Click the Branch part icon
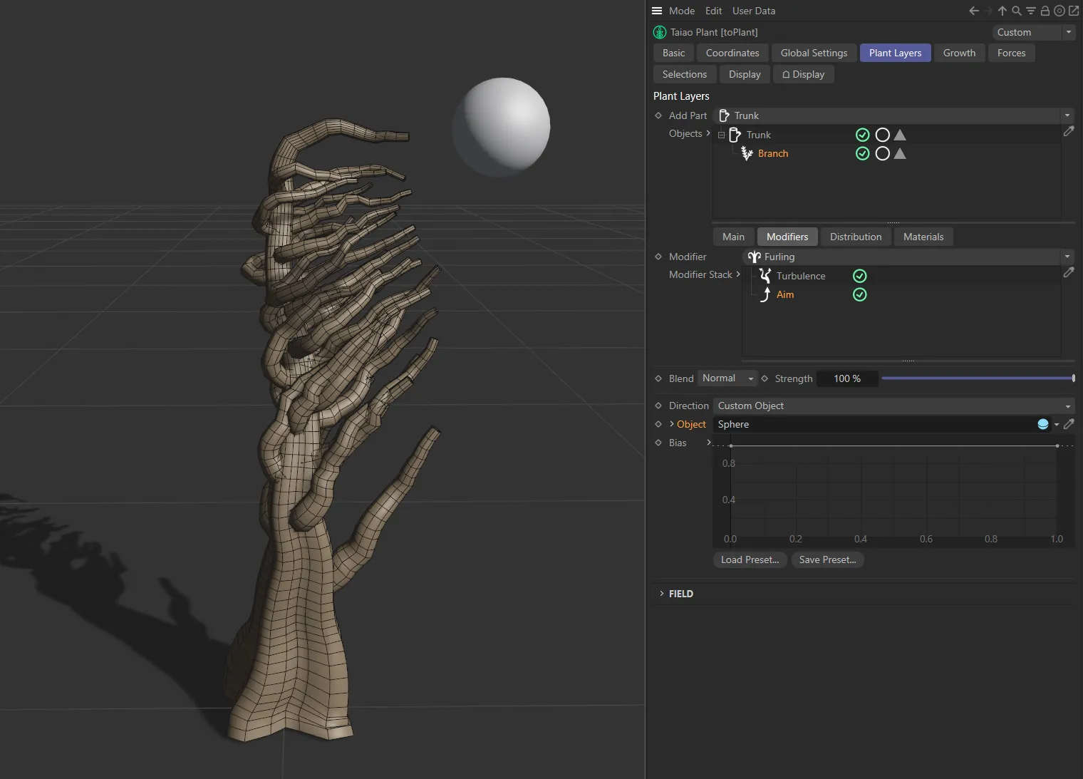Image resolution: width=1083 pixels, height=779 pixels. [x=746, y=153]
